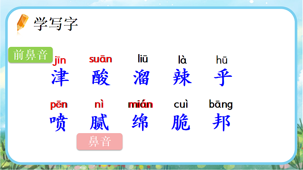Click the red pinyin mián
303x170 pixels.
click(x=140, y=105)
